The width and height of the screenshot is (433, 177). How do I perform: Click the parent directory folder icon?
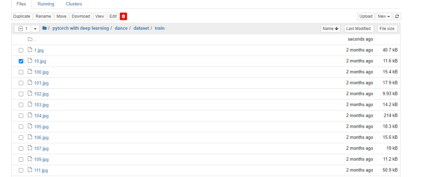click(30, 39)
